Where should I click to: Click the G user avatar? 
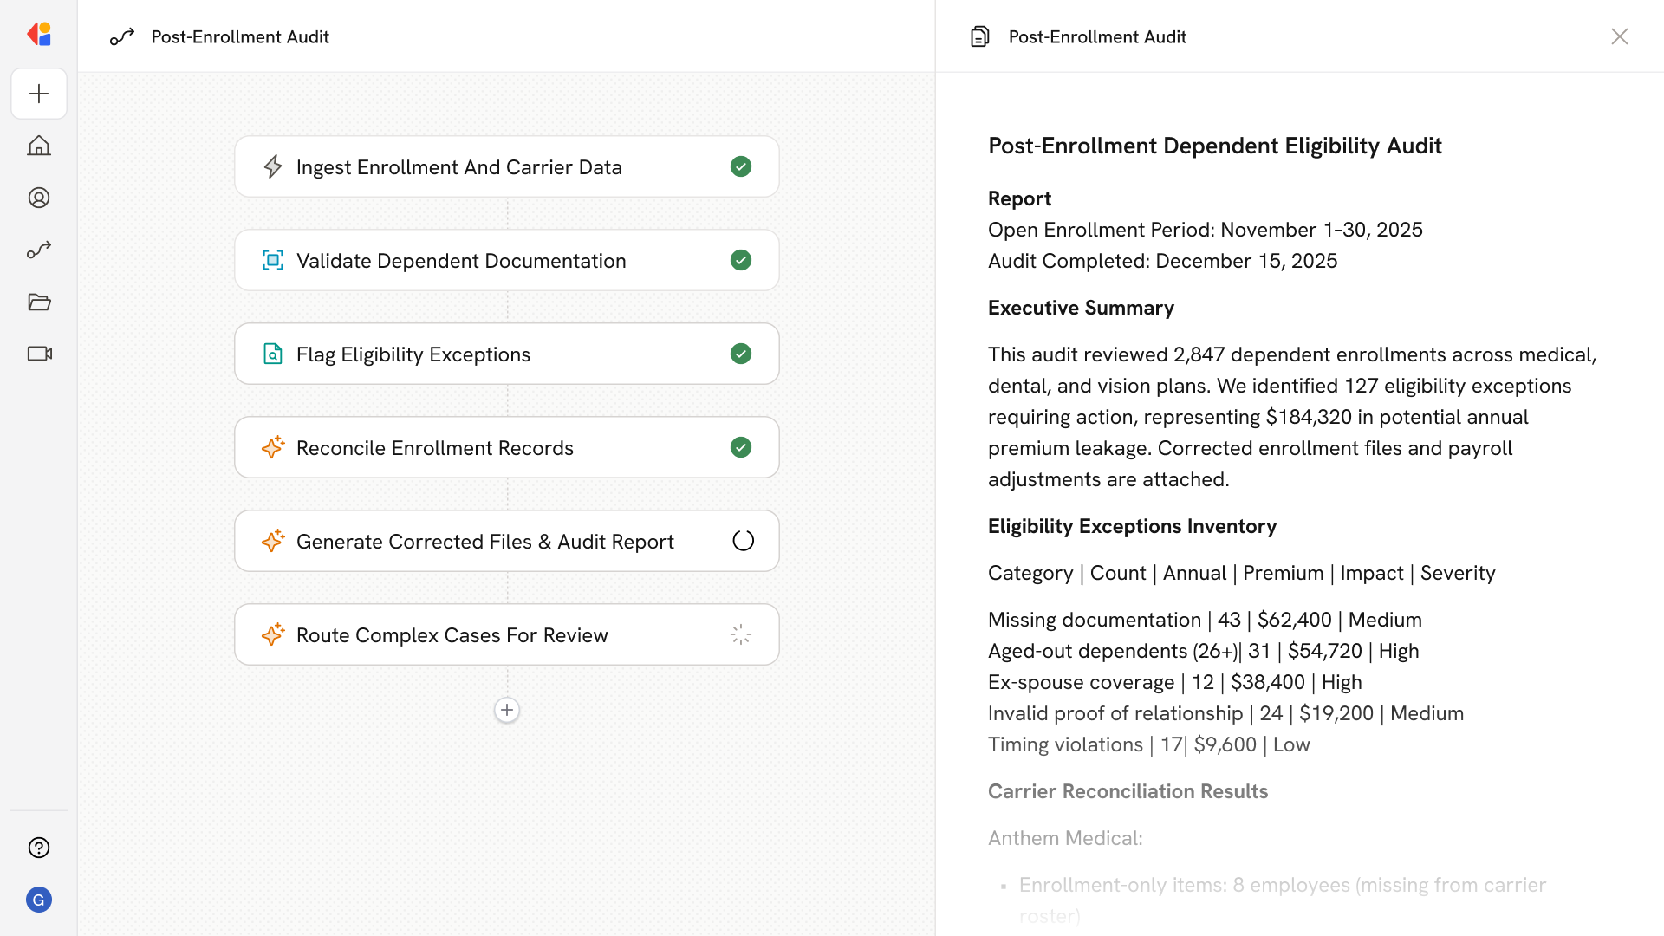coord(39,900)
